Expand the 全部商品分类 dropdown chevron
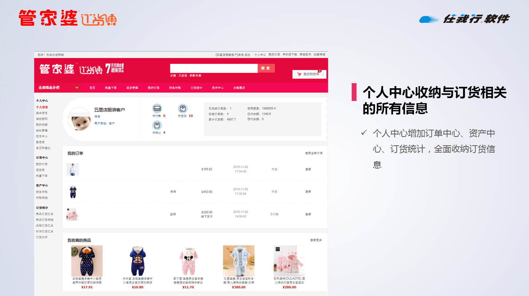The image size is (529, 296). tap(77, 88)
